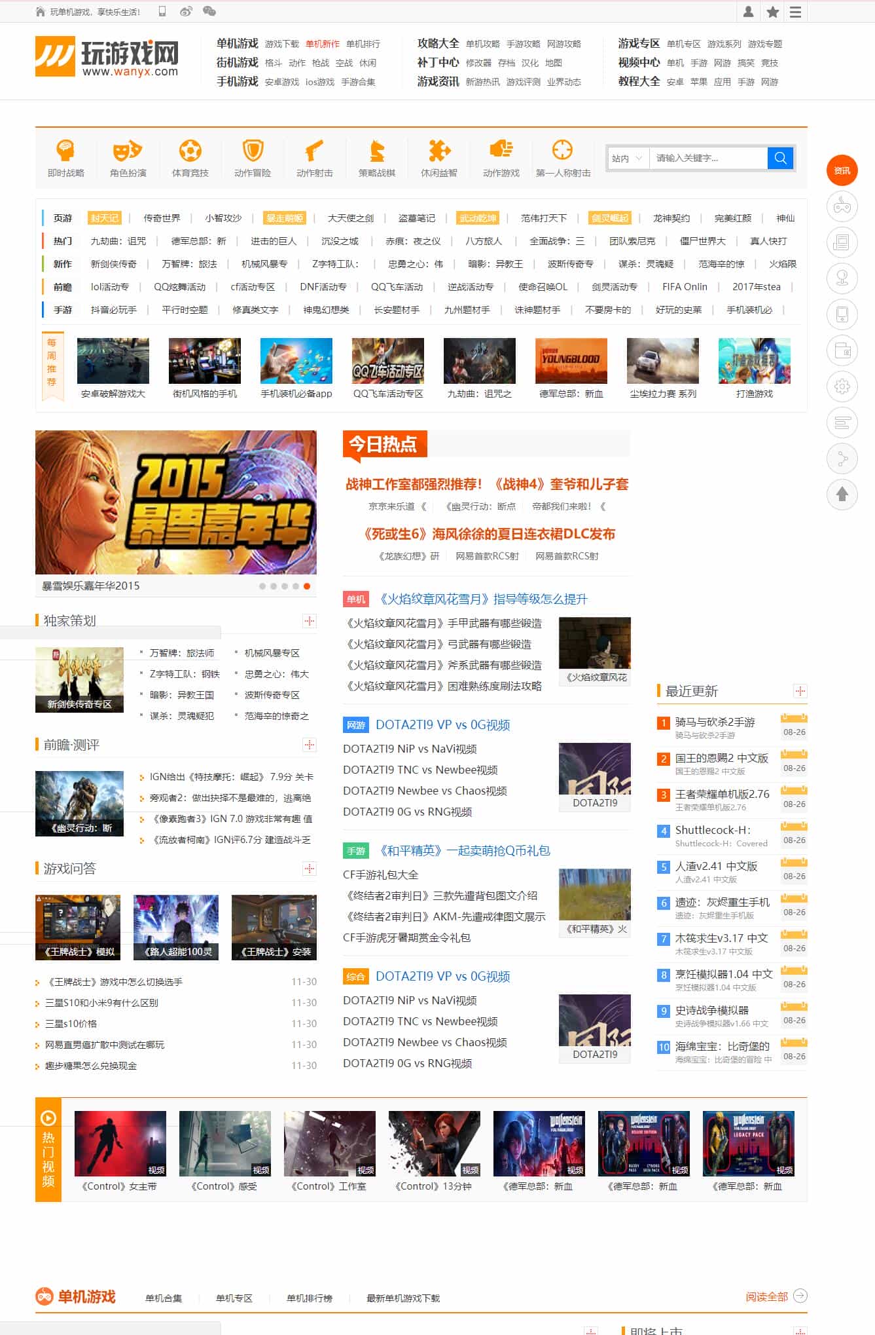Open the 教程大全 main nav heading
875x1335 pixels.
[x=639, y=81]
